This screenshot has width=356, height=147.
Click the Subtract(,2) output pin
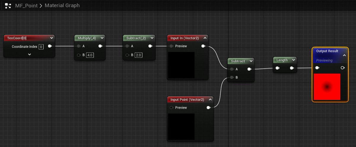150,46
